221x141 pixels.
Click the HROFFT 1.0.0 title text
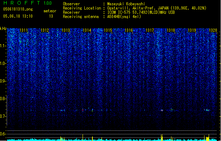click(27, 3)
